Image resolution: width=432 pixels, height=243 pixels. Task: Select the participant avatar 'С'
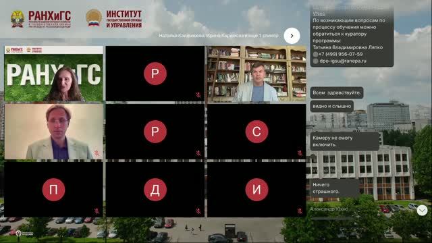256,132
